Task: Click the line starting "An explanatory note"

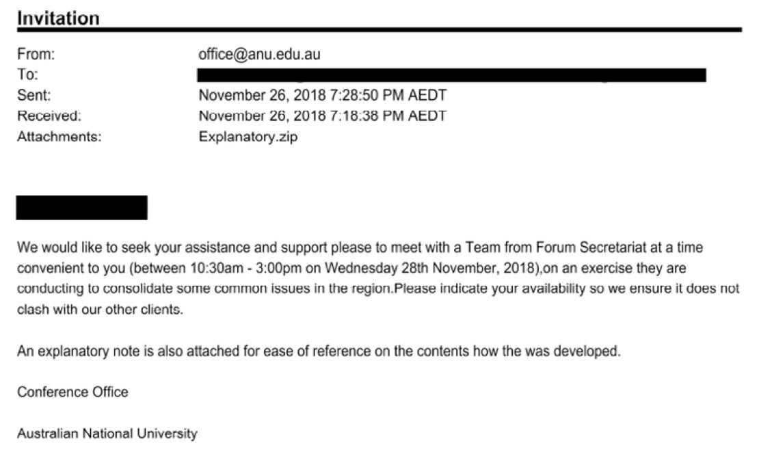Action: [x=318, y=351]
